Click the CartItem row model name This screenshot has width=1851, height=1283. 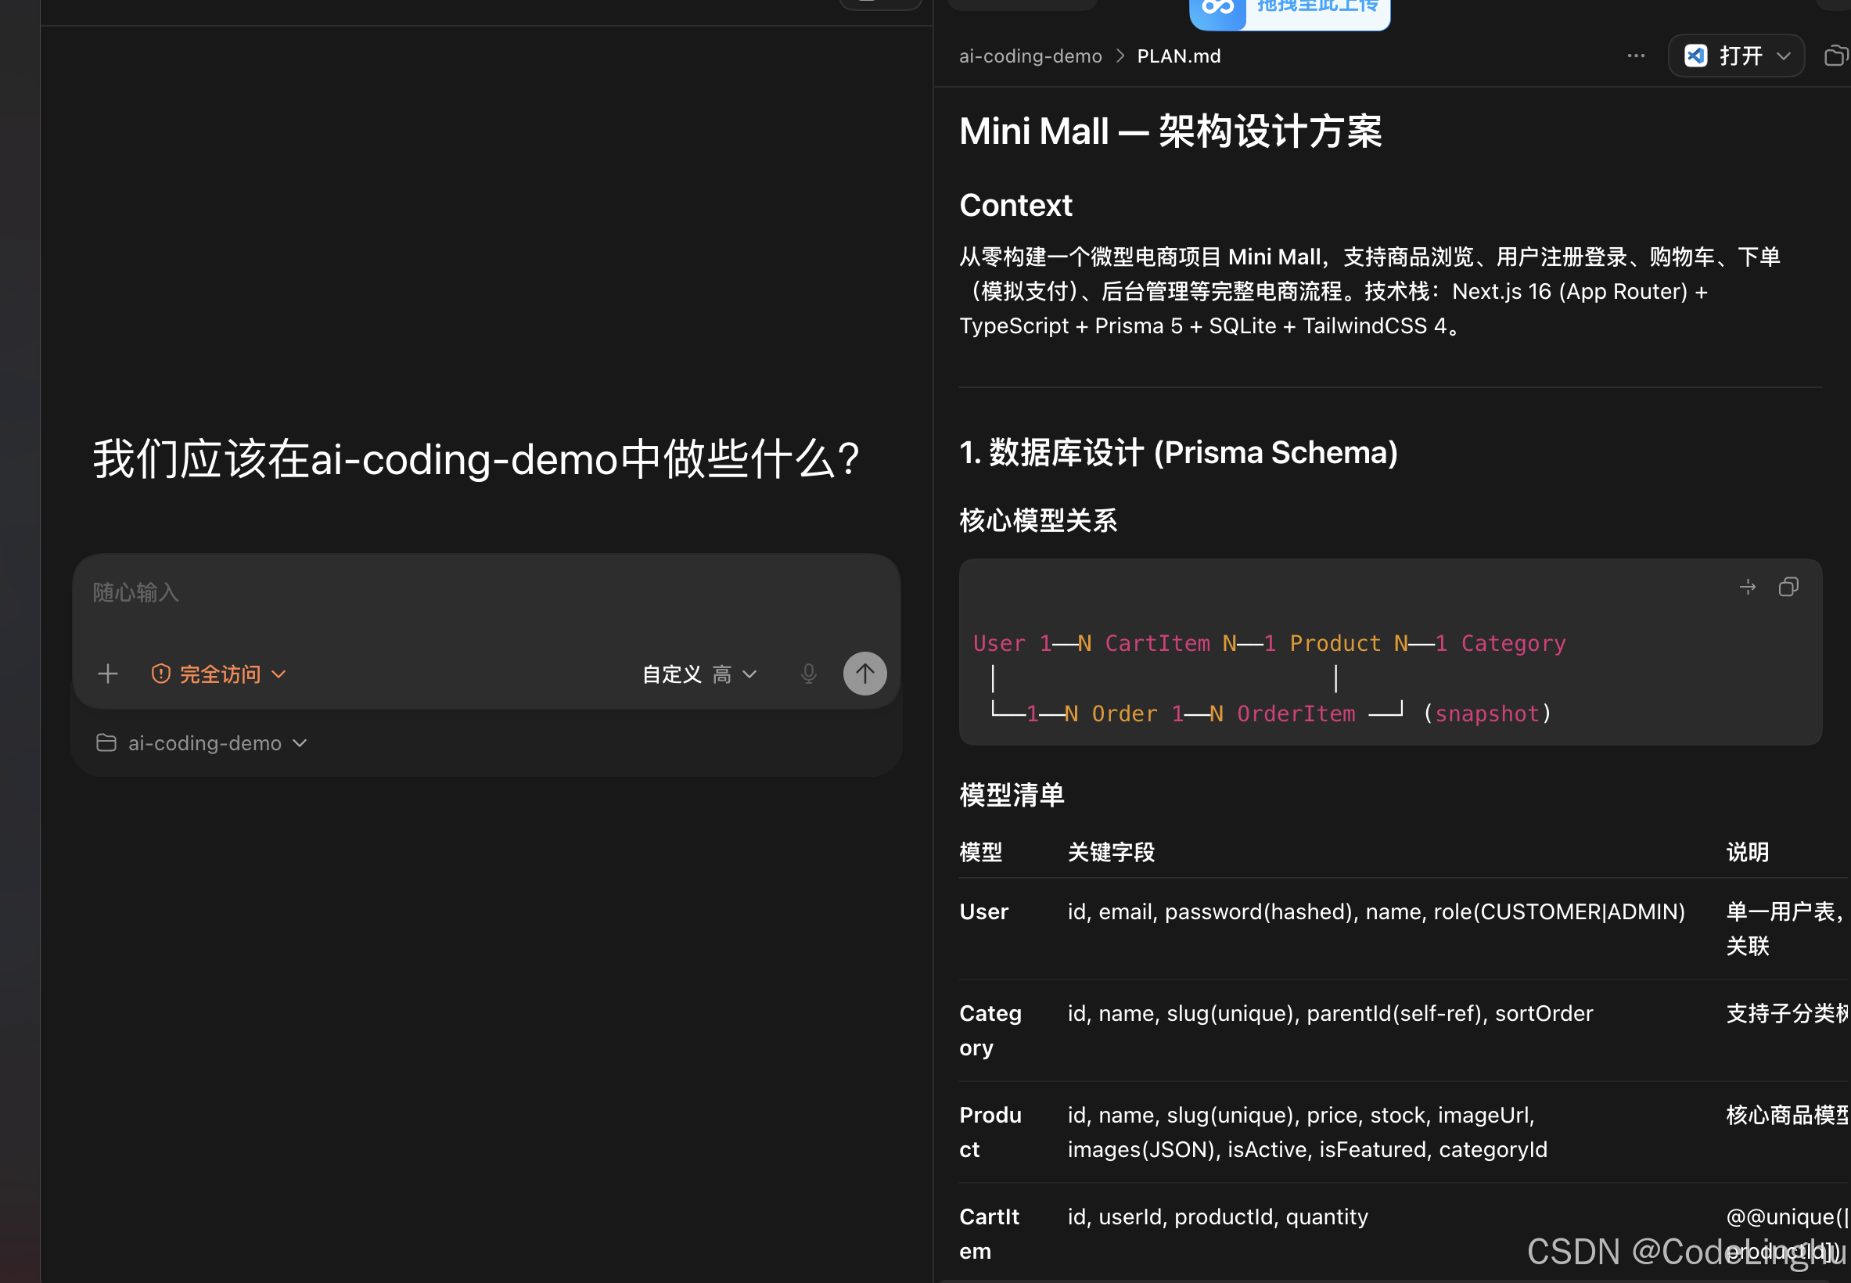[x=990, y=1234]
